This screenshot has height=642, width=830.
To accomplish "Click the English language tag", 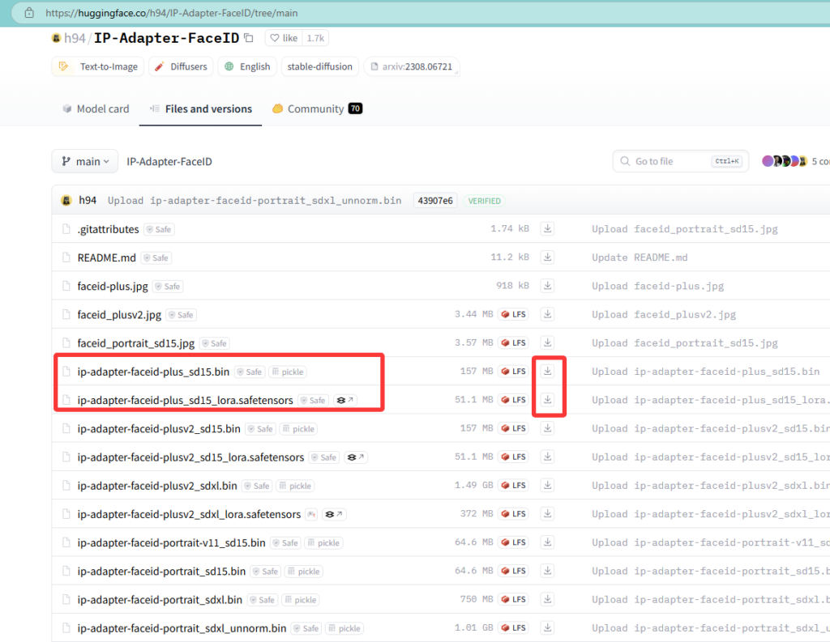I will (247, 66).
